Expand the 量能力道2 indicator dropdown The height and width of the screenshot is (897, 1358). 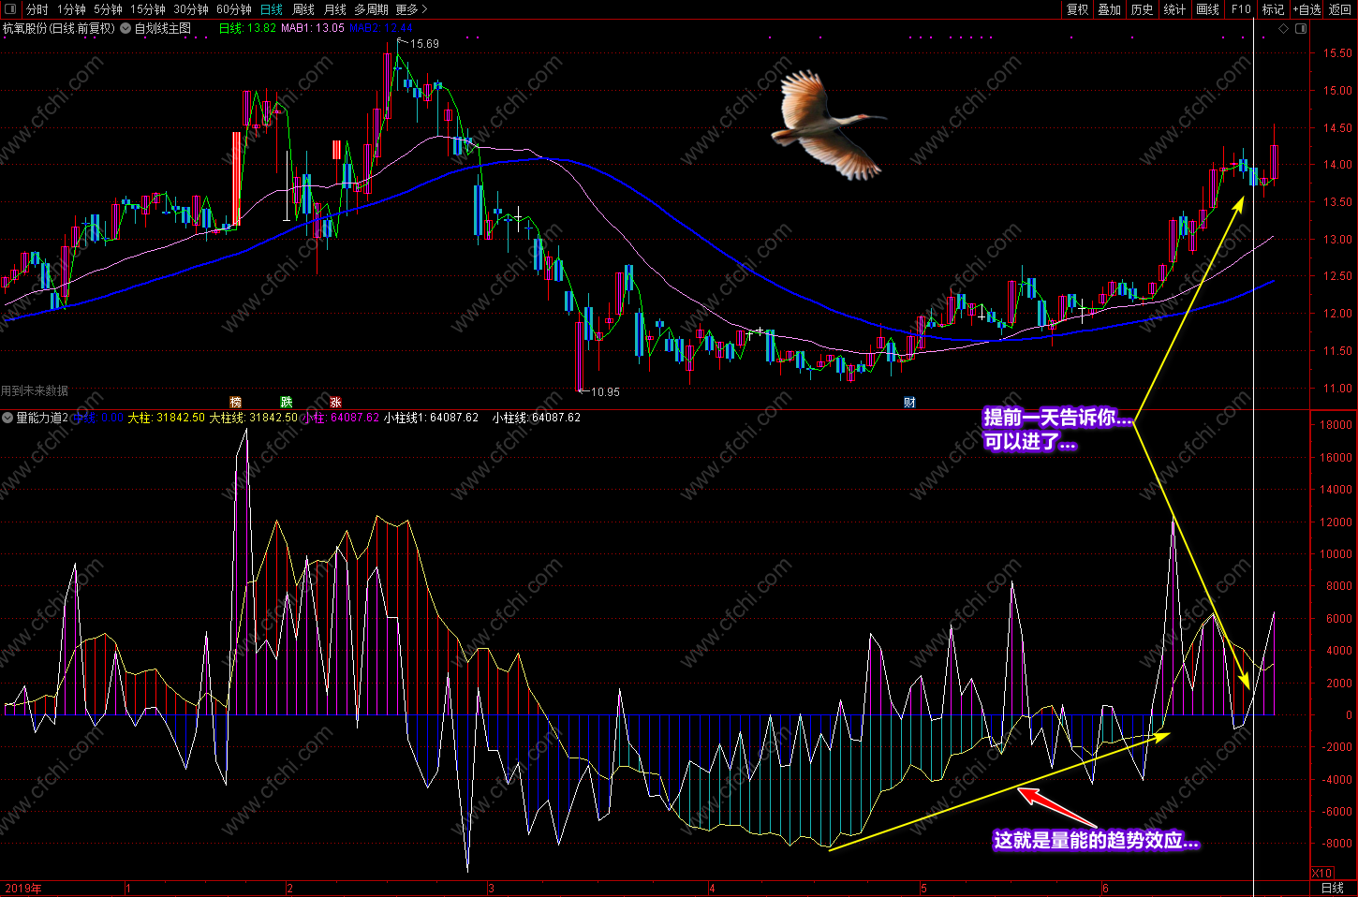point(7,418)
